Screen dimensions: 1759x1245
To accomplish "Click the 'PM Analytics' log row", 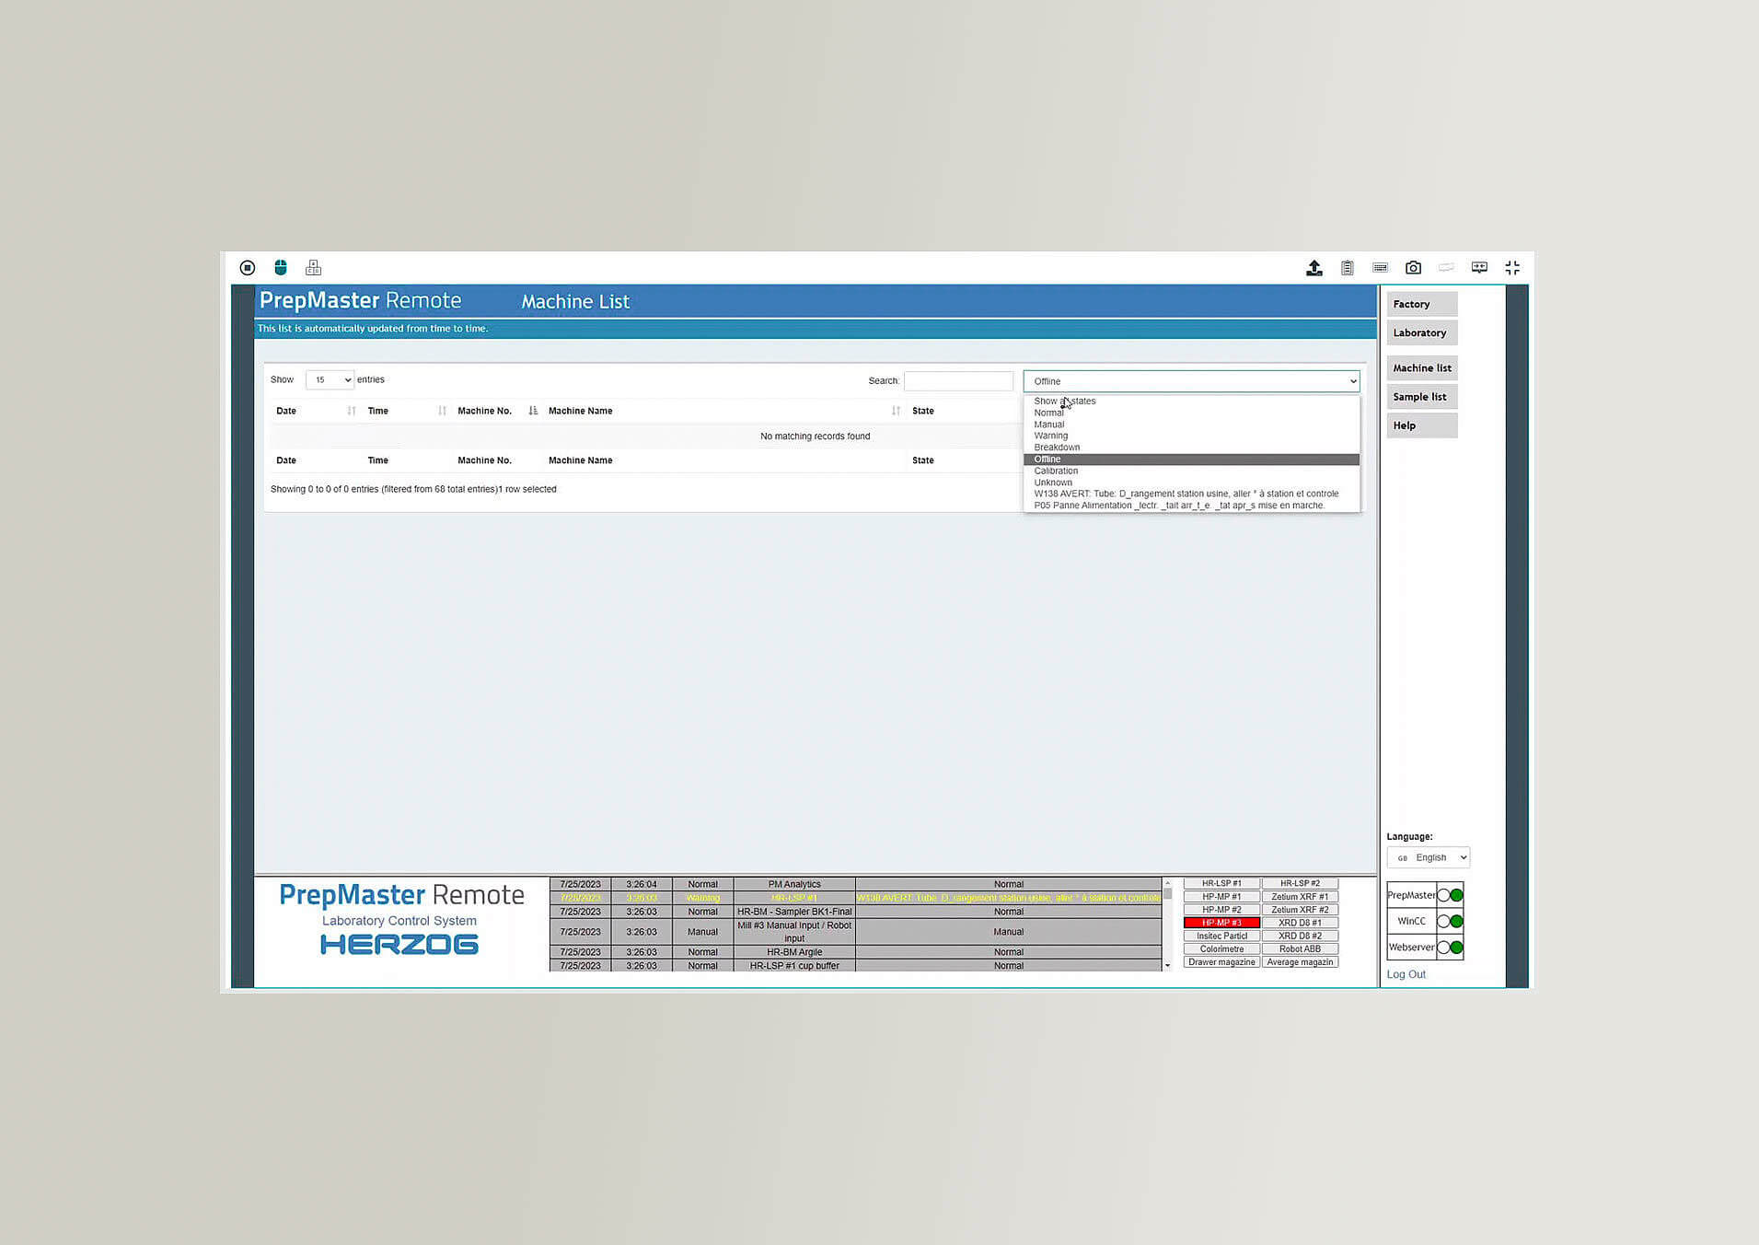I will [856, 884].
